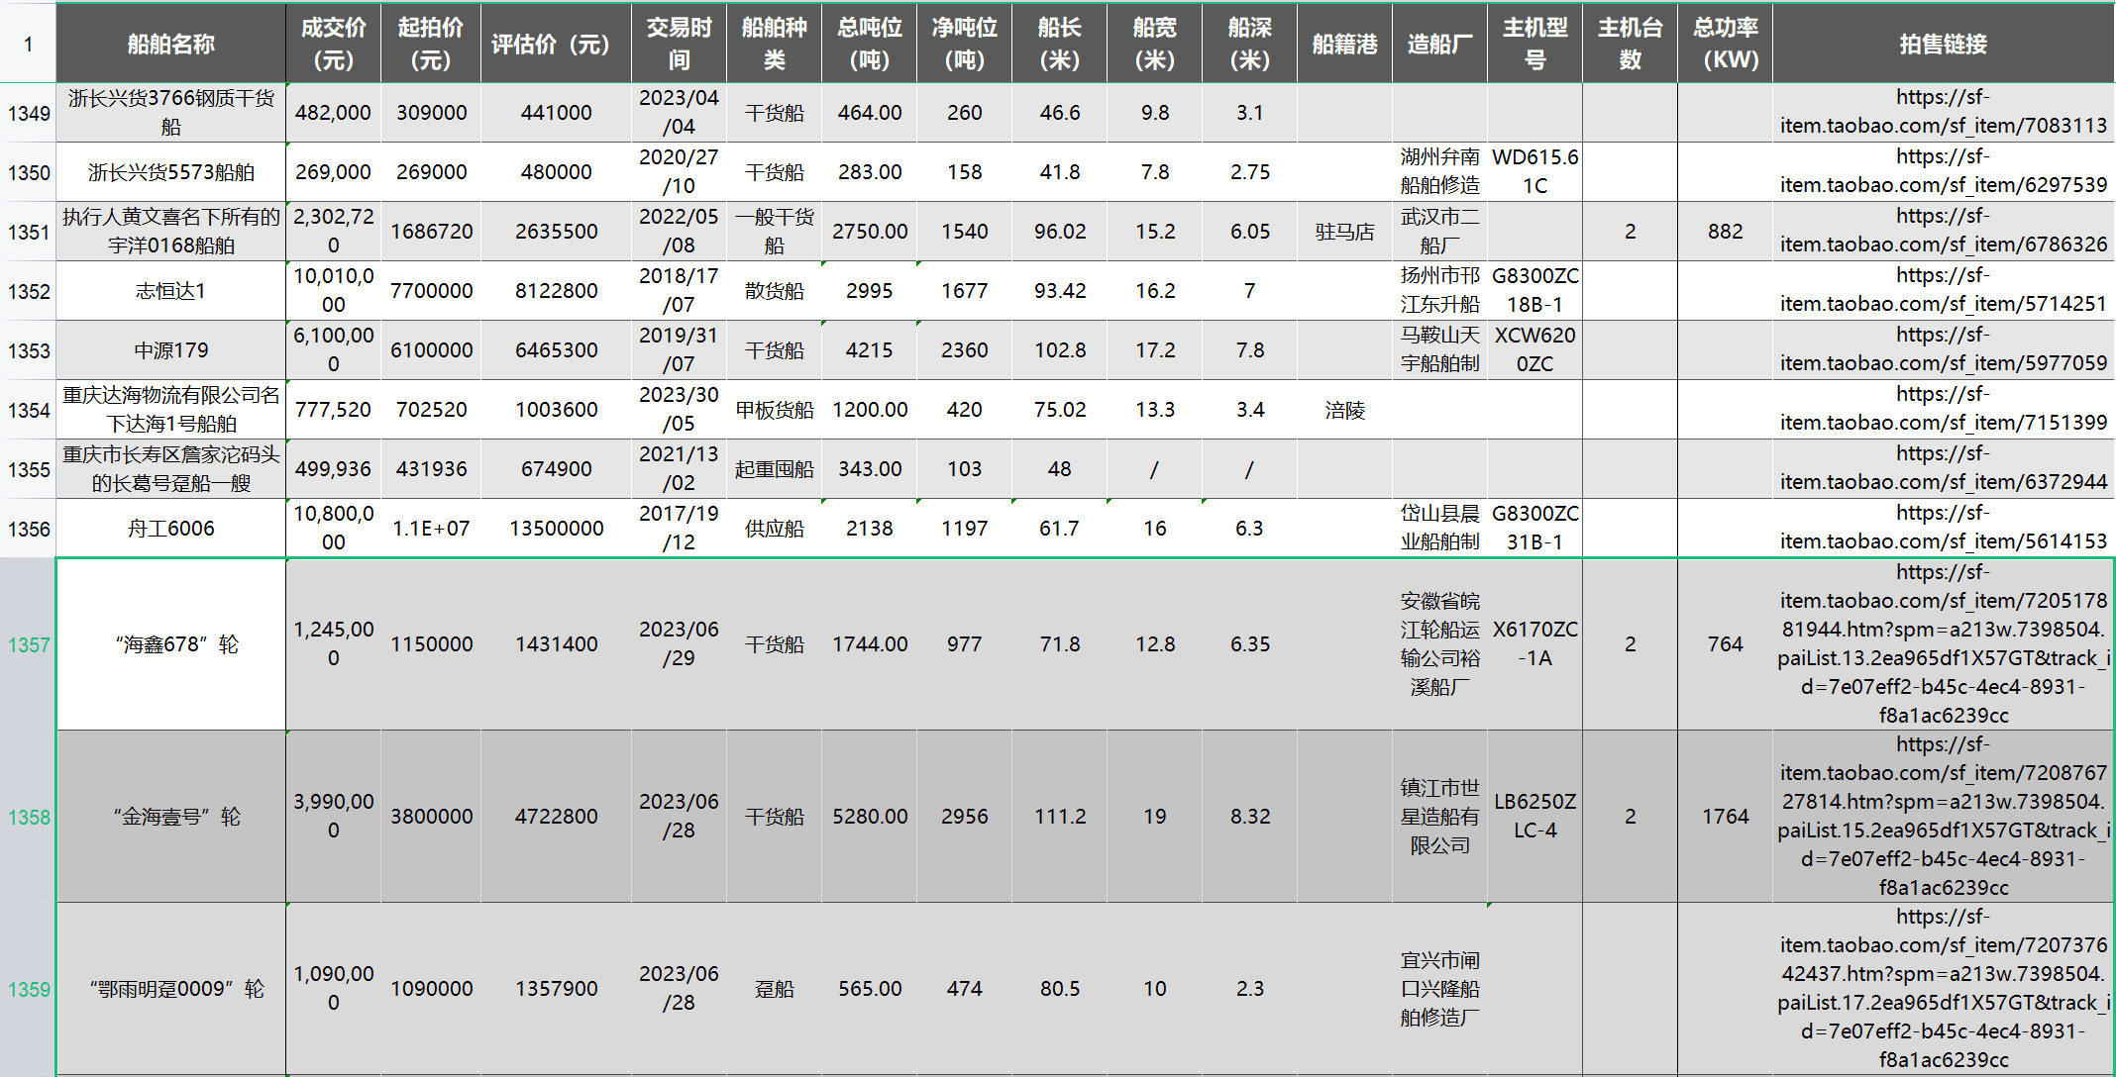This screenshot has height=1077, width=2116.
Task: Select ship type cell 供应船
Action: (774, 529)
